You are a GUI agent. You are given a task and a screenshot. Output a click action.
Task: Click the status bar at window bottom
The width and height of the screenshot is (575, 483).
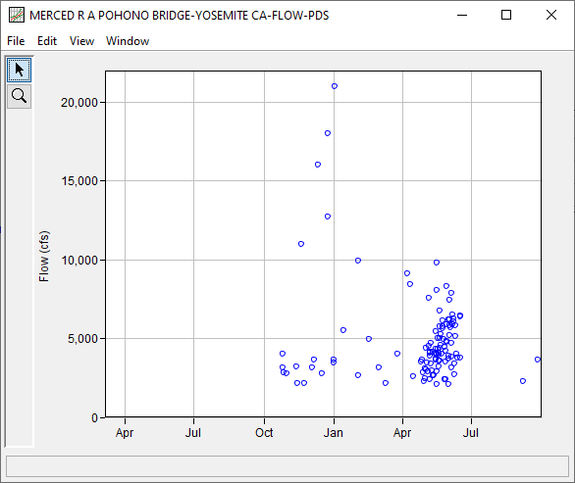(287, 466)
